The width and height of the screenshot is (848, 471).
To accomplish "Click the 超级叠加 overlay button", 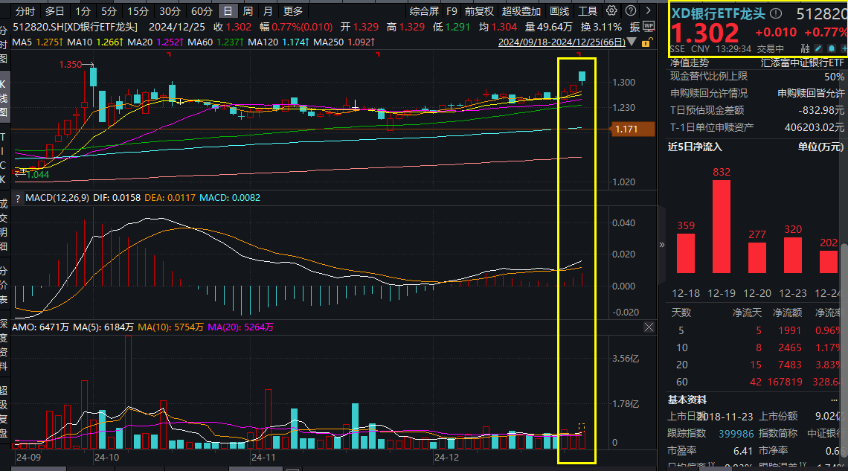I will [521, 11].
